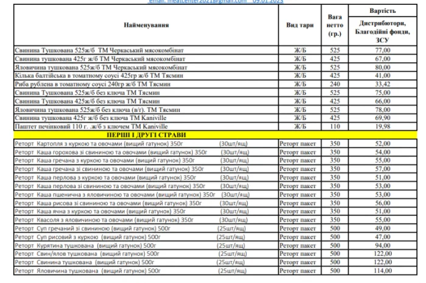Click the 'Вид тари' column header

299,26
